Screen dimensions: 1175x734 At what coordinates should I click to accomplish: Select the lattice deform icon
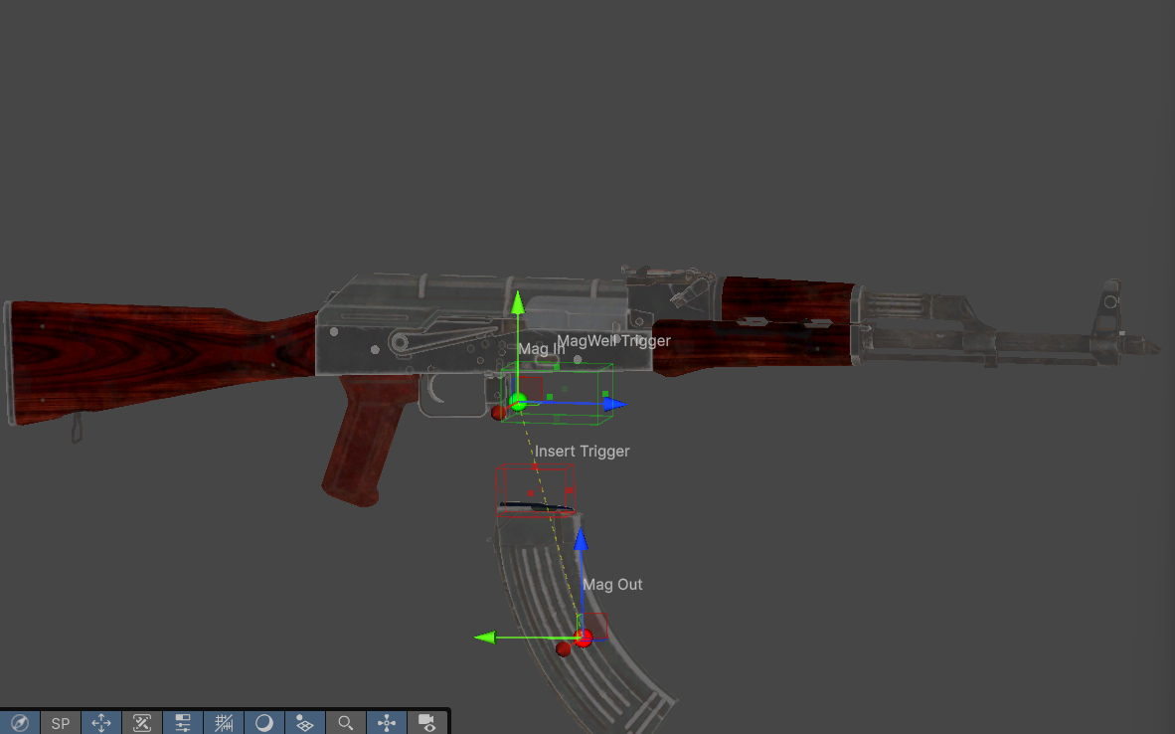point(305,722)
